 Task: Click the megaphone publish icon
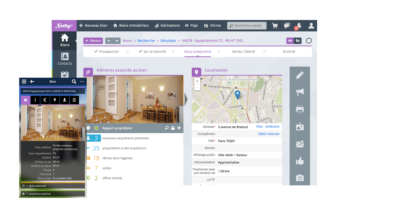(x=300, y=92)
